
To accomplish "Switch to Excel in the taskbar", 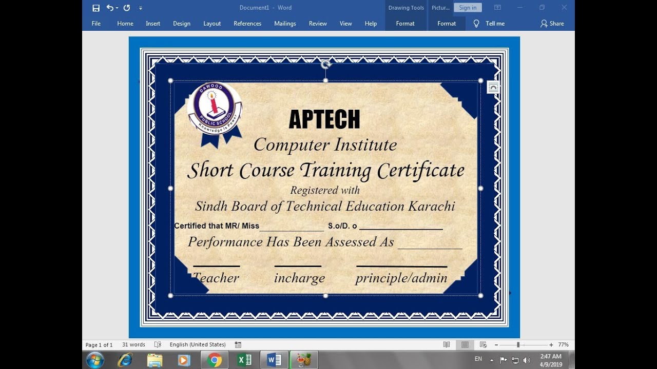I will click(244, 360).
